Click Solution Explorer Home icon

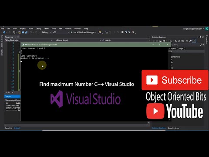(160, 41)
